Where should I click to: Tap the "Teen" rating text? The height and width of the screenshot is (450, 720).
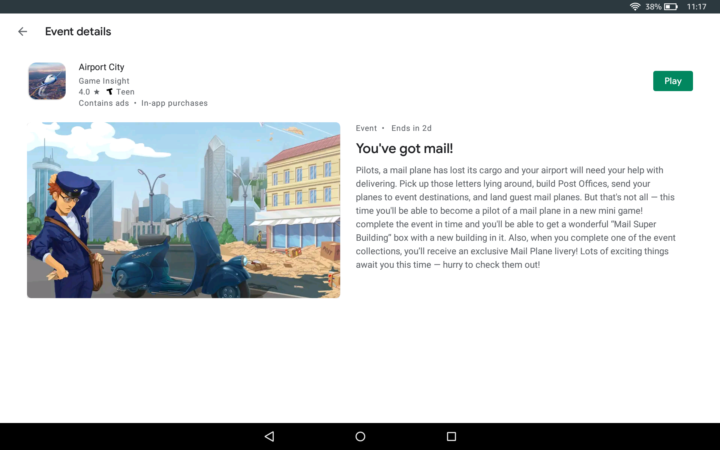[125, 92]
